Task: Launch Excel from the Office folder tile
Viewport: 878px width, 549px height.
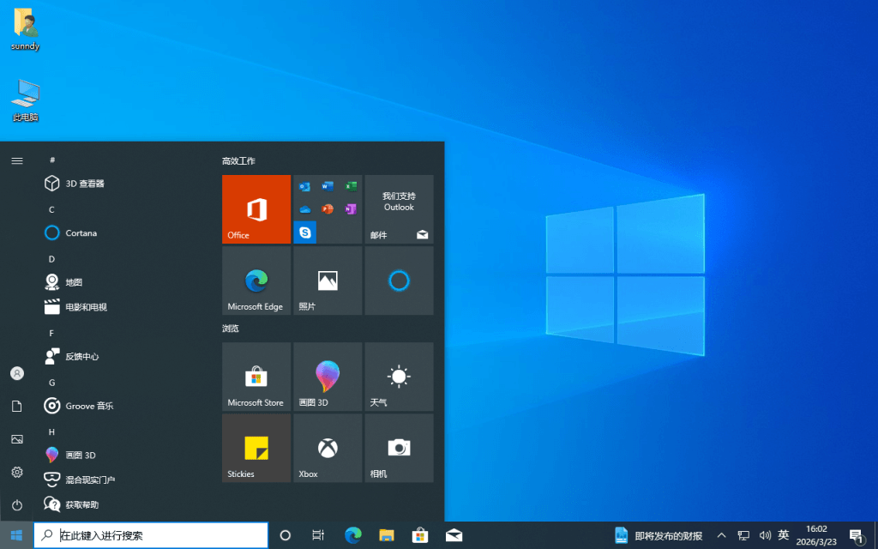Action: pos(351,186)
